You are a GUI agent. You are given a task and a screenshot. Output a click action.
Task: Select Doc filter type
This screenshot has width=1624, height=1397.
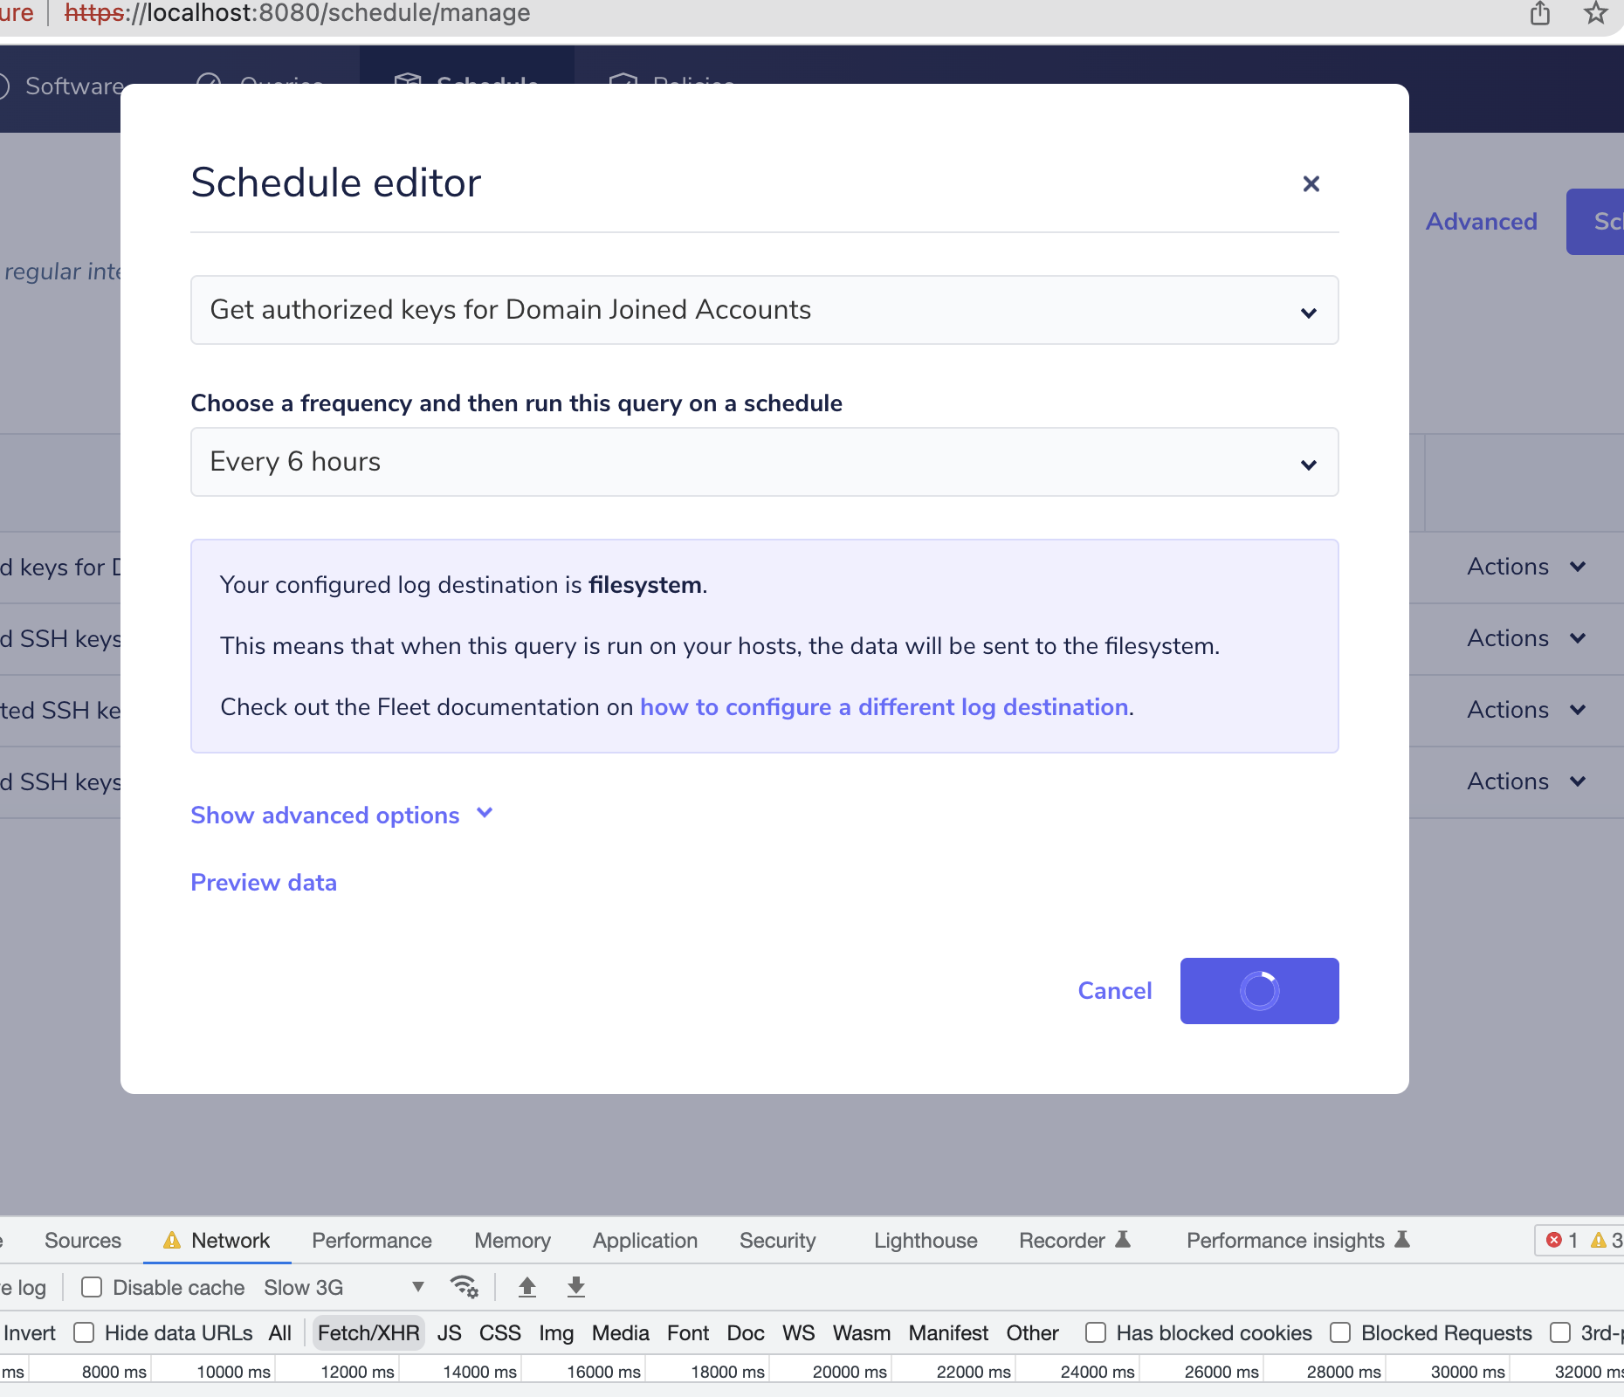[x=746, y=1333]
